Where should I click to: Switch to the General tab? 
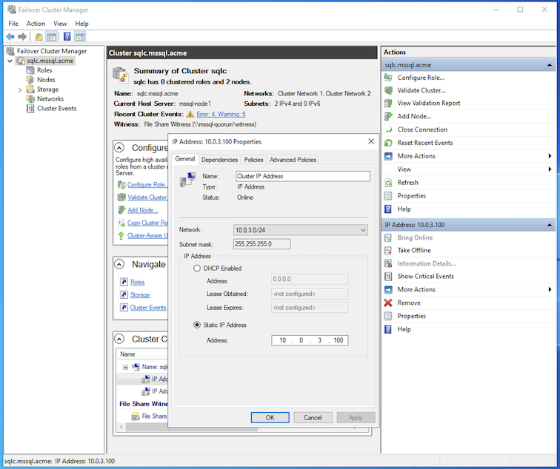pos(185,159)
